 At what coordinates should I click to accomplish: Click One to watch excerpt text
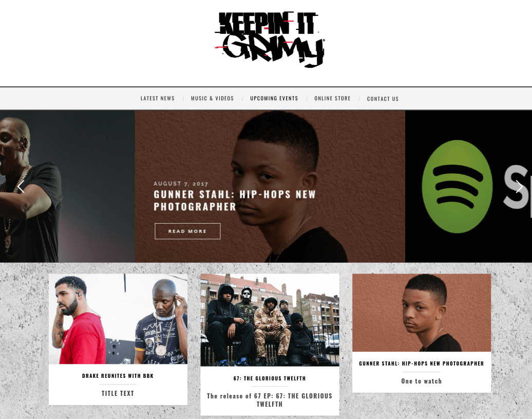(422, 381)
